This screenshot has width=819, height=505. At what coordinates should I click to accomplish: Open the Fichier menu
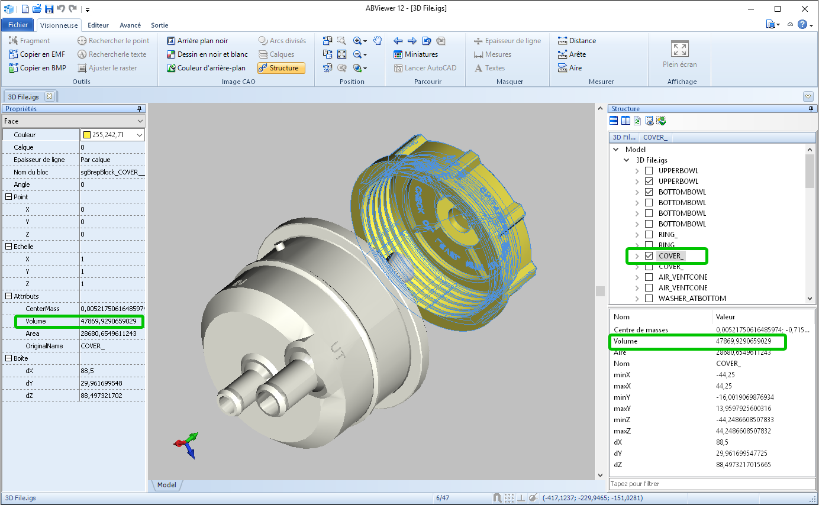coord(18,25)
